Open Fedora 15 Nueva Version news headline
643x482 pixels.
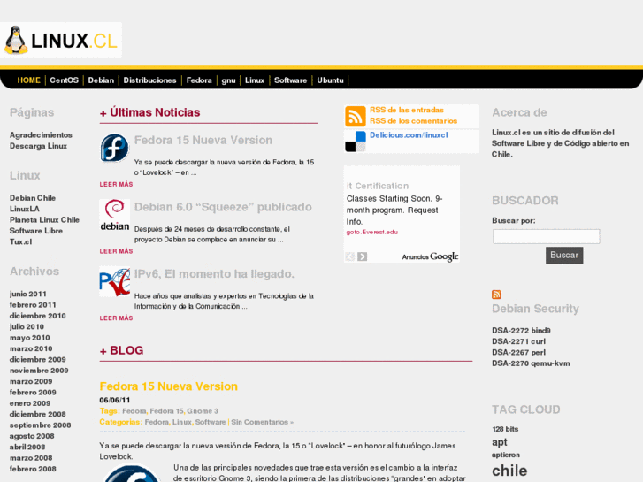point(203,141)
